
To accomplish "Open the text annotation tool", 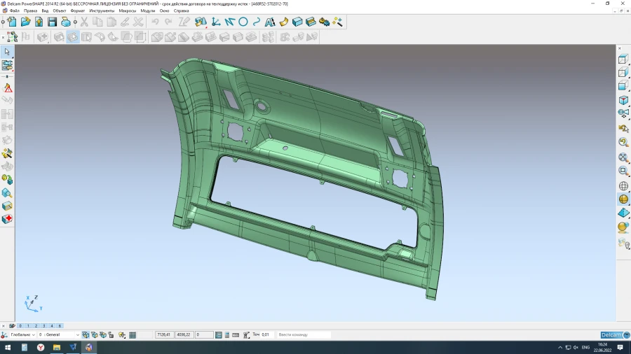I will [269, 22].
